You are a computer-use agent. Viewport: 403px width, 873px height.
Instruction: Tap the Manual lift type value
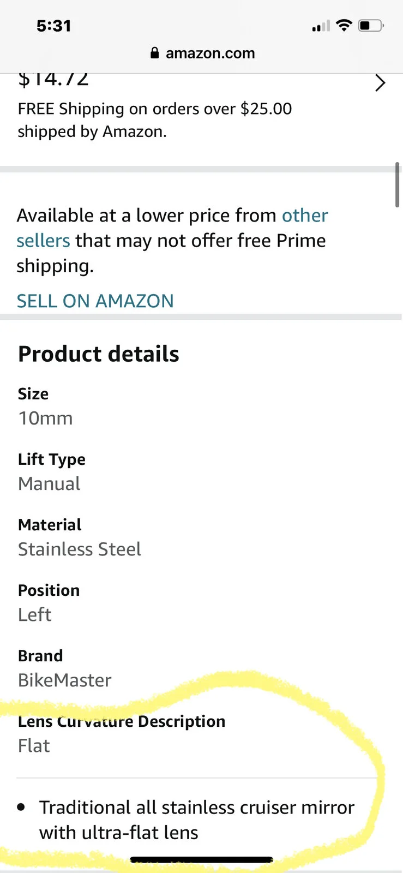[49, 484]
